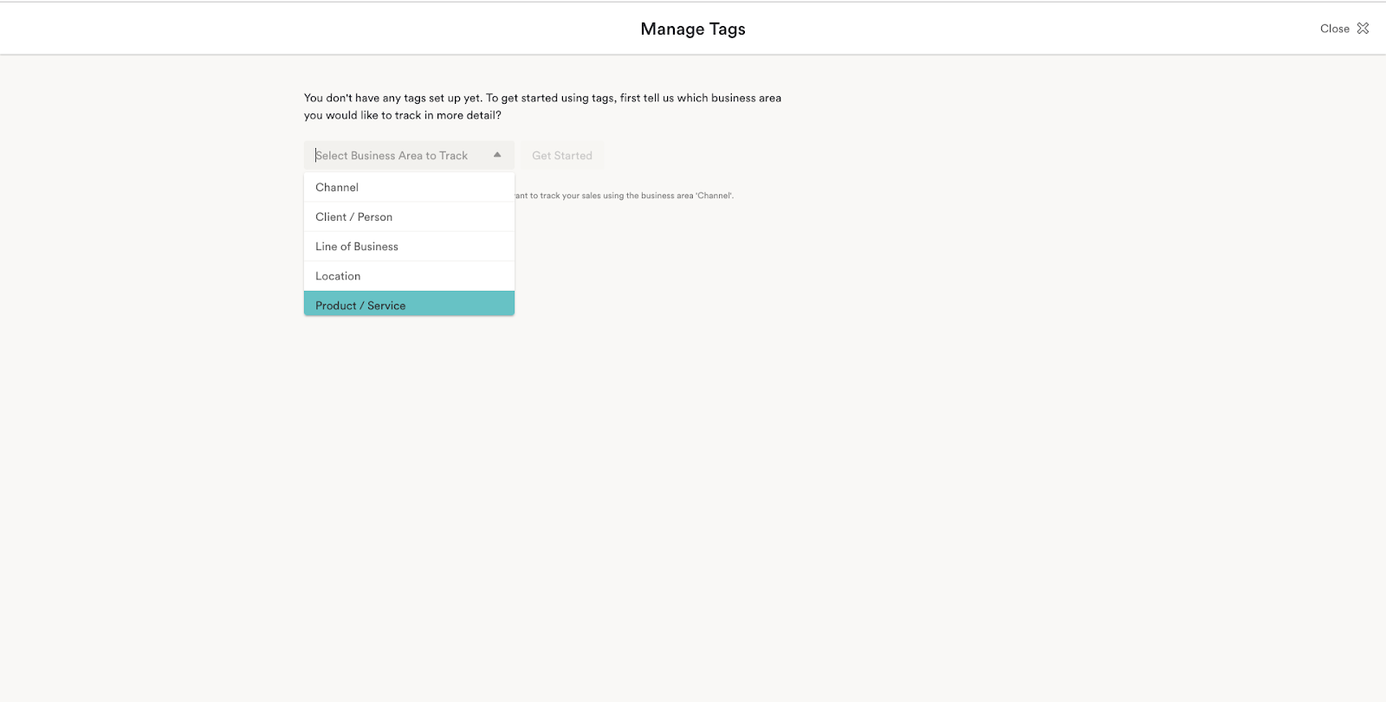Screen dimensions: 1386x702
Task: Click the word 'Person' in the list
Action: pyautogui.click(x=375, y=216)
